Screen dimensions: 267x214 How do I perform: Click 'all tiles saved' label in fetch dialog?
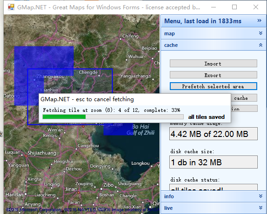click(206, 117)
